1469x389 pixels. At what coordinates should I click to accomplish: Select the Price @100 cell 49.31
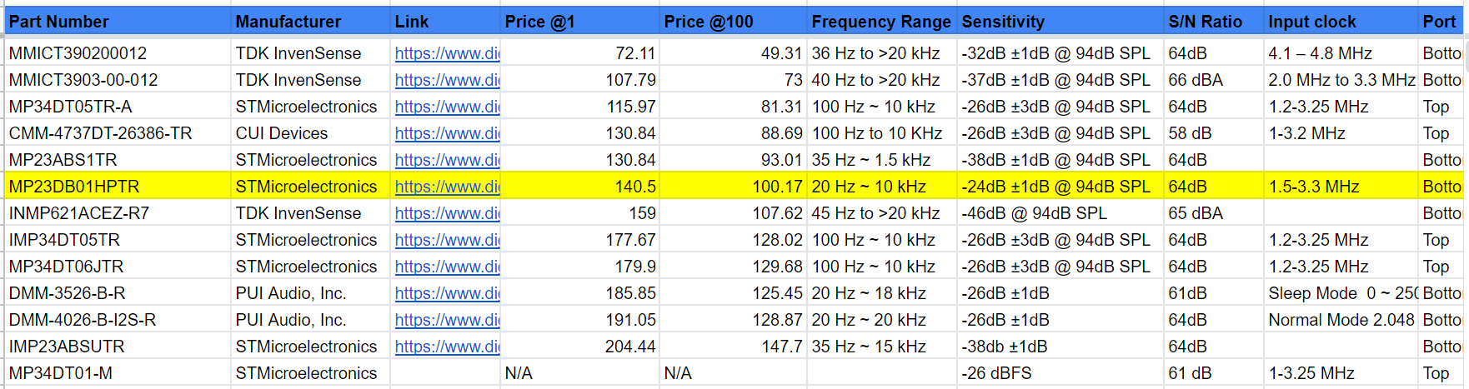click(x=734, y=53)
